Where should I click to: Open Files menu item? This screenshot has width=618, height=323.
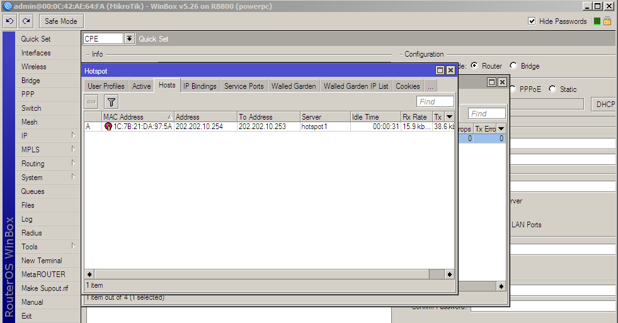(48, 205)
